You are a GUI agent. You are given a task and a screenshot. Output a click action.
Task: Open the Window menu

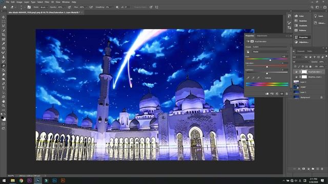(66, 2)
